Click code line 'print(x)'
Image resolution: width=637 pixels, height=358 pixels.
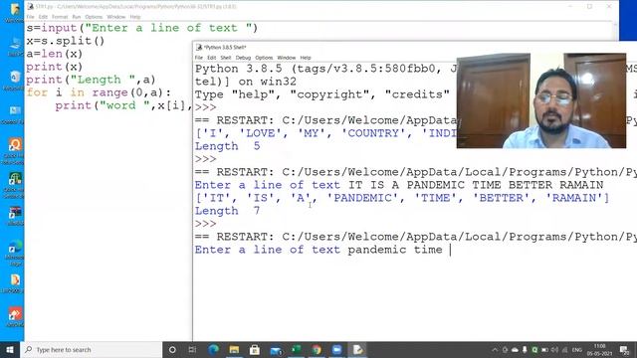coord(55,67)
